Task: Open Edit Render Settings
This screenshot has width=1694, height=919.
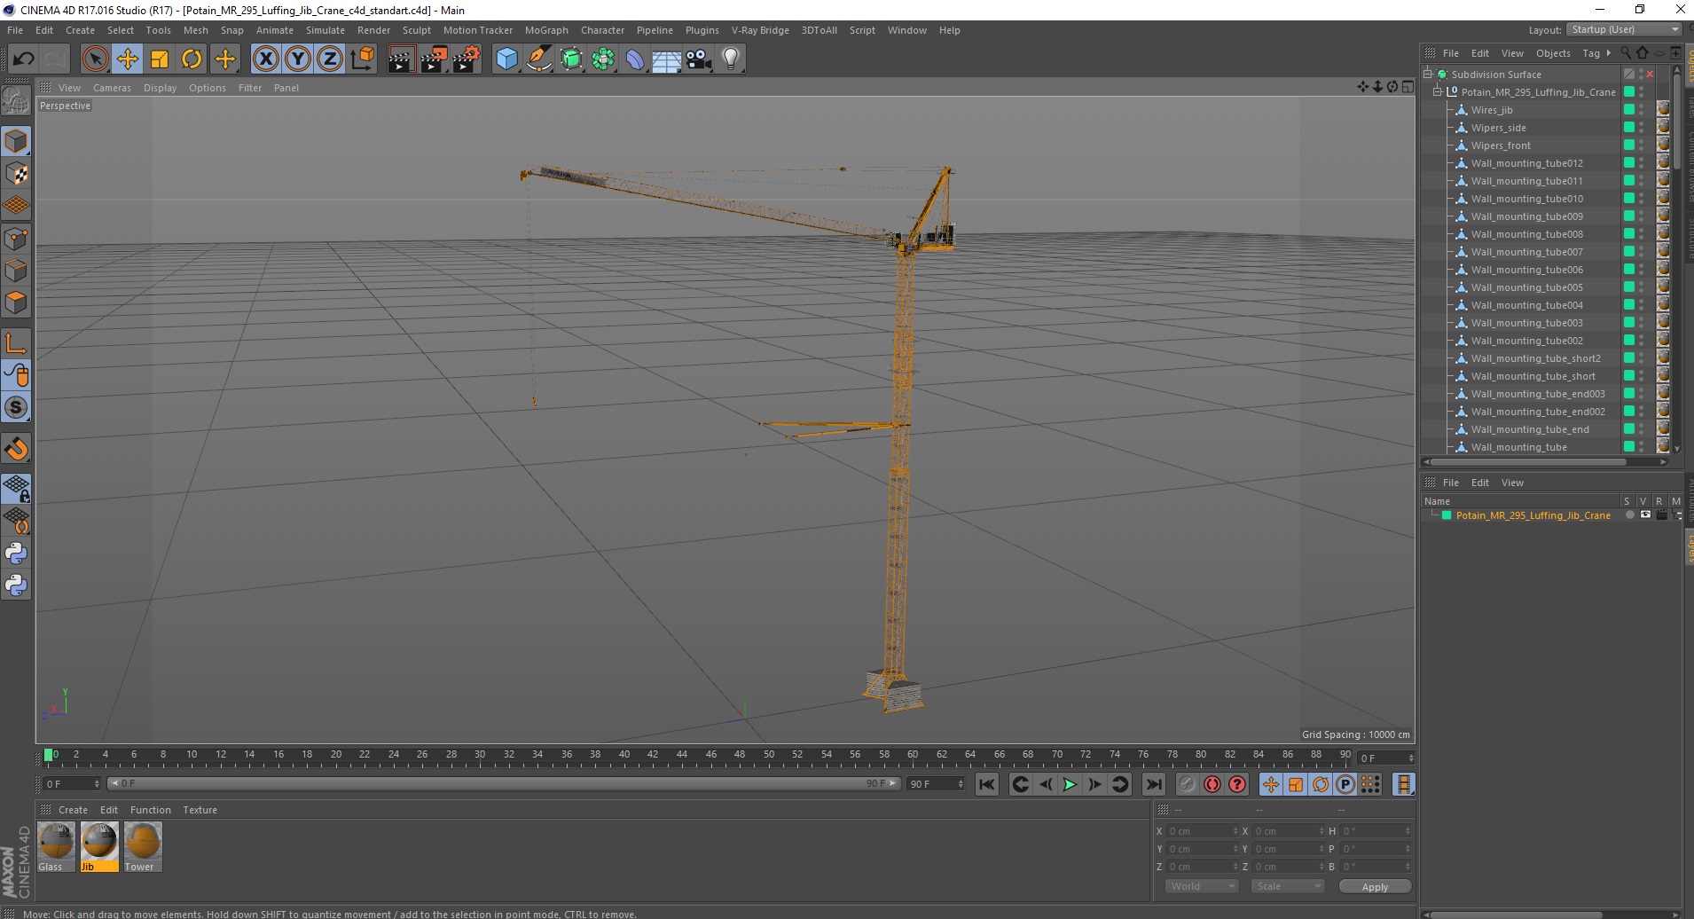Action: coord(466,59)
